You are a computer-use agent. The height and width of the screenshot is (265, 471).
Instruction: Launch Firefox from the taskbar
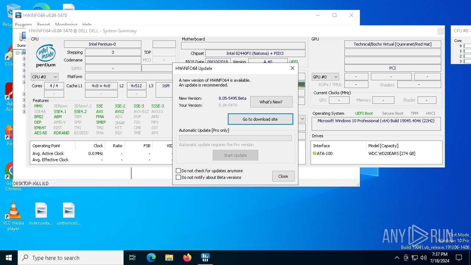point(187,258)
